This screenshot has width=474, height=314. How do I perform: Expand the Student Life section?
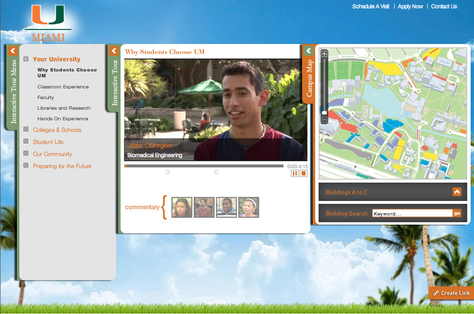[x=26, y=142]
